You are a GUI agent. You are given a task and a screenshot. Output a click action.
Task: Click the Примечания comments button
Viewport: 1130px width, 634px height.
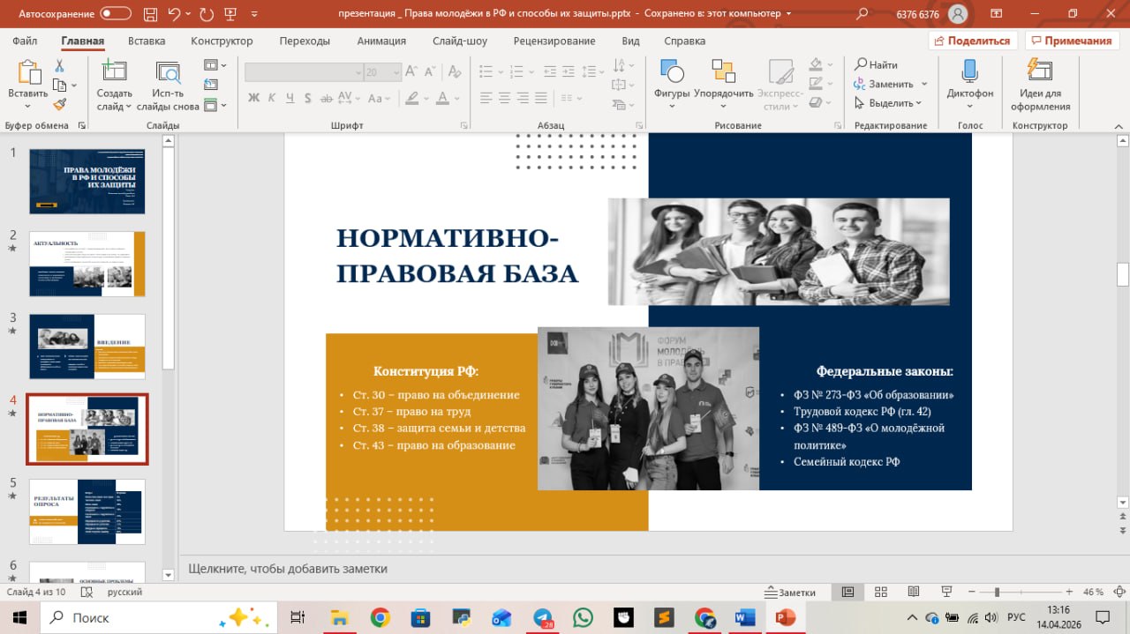coord(1071,41)
